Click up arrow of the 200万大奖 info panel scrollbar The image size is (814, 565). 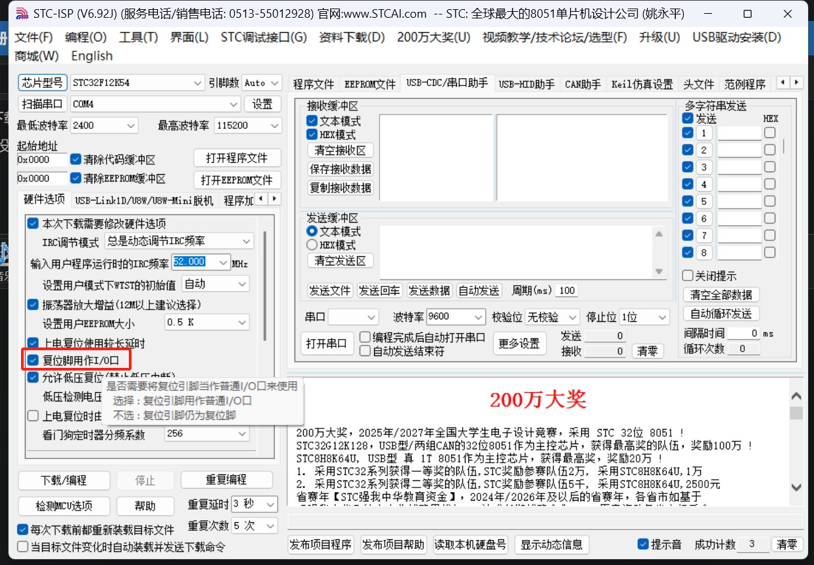tap(796, 396)
